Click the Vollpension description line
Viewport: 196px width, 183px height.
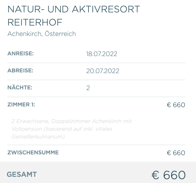click(x=62, y=129)
